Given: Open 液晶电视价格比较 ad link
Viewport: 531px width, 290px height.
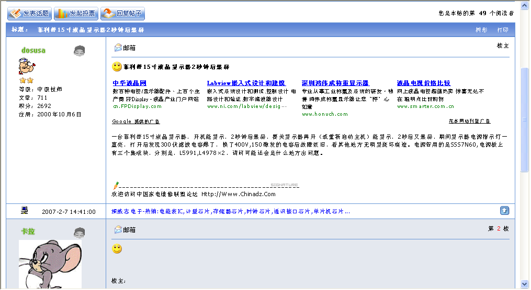Looking at the screenshot, I should pos(423,83).
